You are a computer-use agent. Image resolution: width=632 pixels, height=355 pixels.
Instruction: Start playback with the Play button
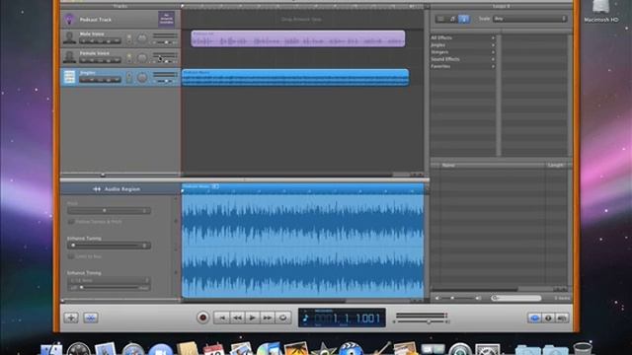point(253,318)
